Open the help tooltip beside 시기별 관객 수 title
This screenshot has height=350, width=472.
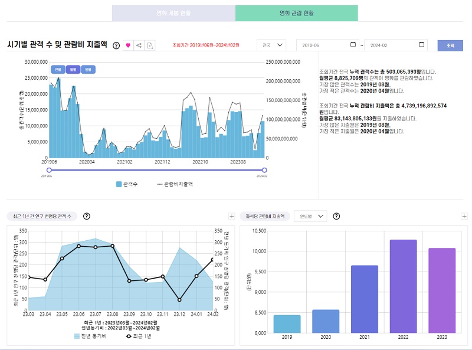click(x=117, y=45)
